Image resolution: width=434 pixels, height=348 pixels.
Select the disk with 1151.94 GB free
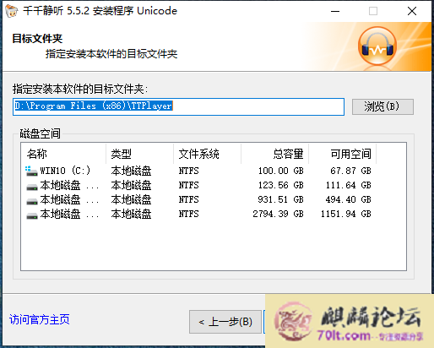[198, 214]
